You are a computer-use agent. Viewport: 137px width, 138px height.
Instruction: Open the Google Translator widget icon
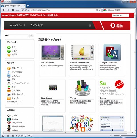click(112, 53)
